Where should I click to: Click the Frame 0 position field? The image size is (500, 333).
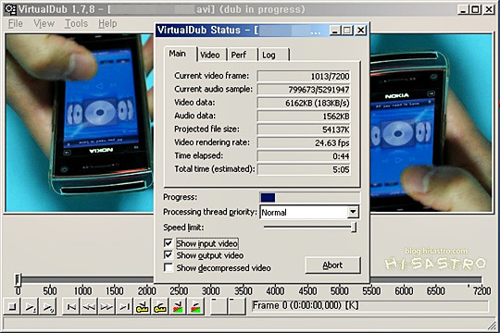click(369, 306)
